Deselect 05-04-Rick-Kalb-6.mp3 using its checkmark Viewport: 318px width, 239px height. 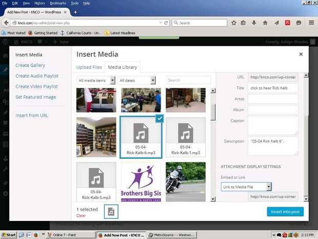tap(160, 119)
